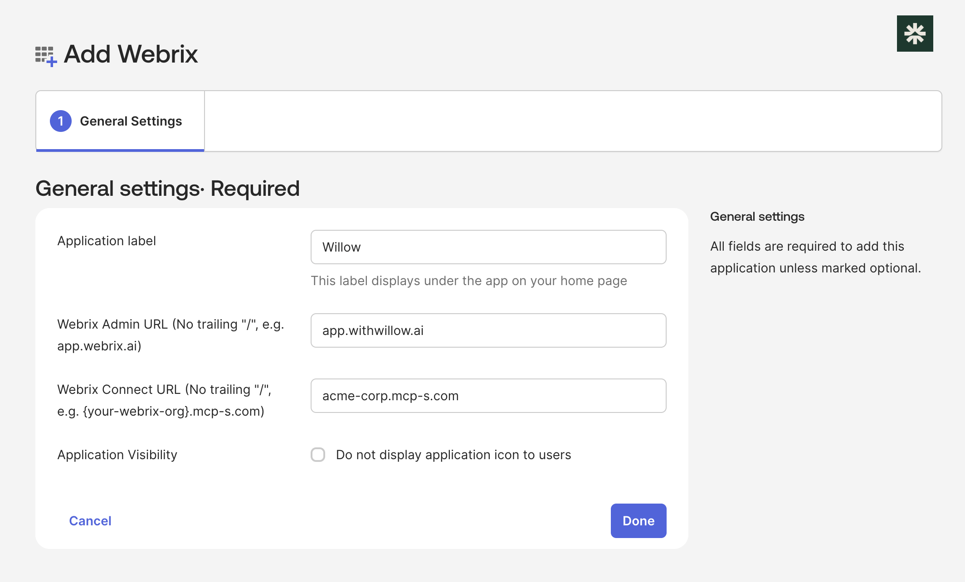Click the Webrix Admin URL input field

click(x=488, y=330)
